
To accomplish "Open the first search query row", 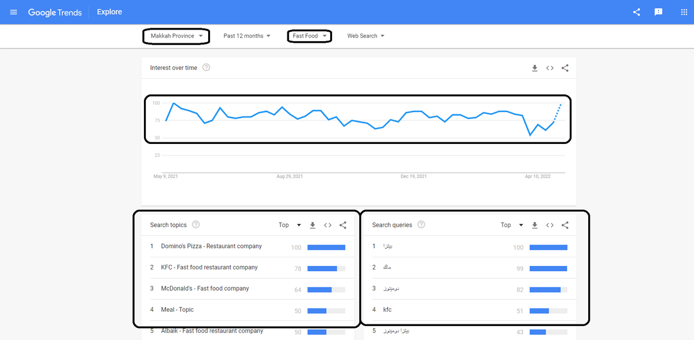I will point(470,246).
